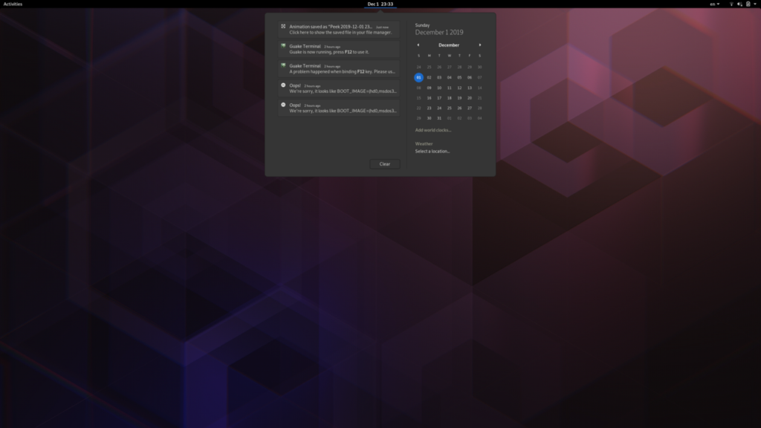This screenshot has height=428, width=761.
Task: Select day 10 in the calendar
Action: coord(439,88)
